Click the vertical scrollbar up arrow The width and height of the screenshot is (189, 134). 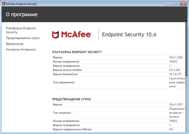[186, 24]
